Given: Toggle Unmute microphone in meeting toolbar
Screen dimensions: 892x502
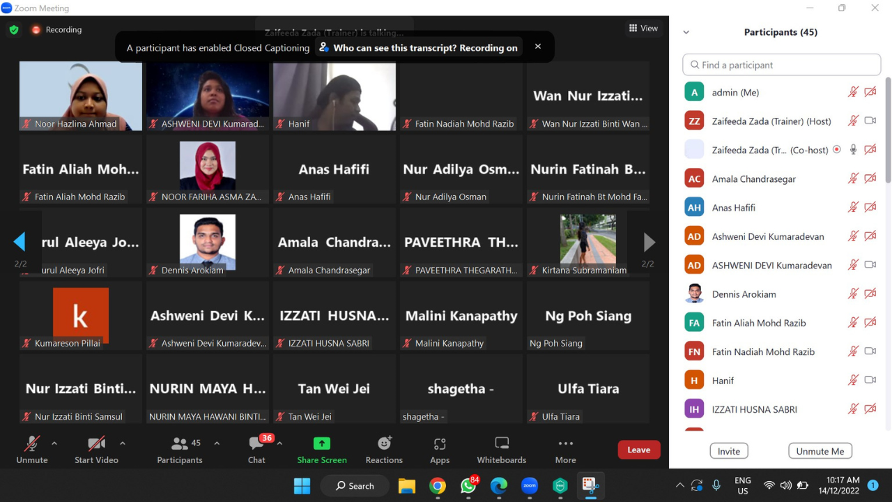Looking at the screenshot, I should [32, 450].
